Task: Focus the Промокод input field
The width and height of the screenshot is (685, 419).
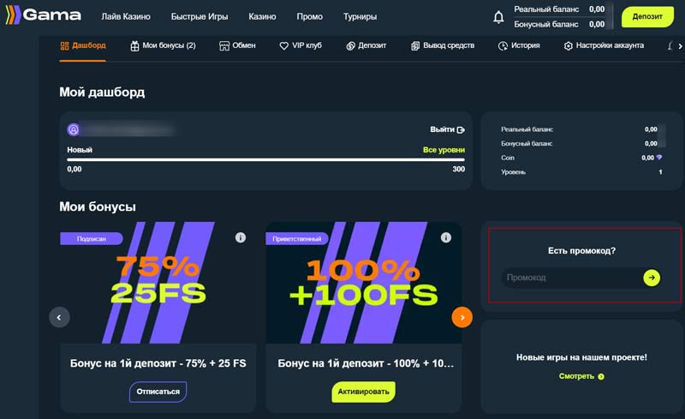Action: click(570, 278)
